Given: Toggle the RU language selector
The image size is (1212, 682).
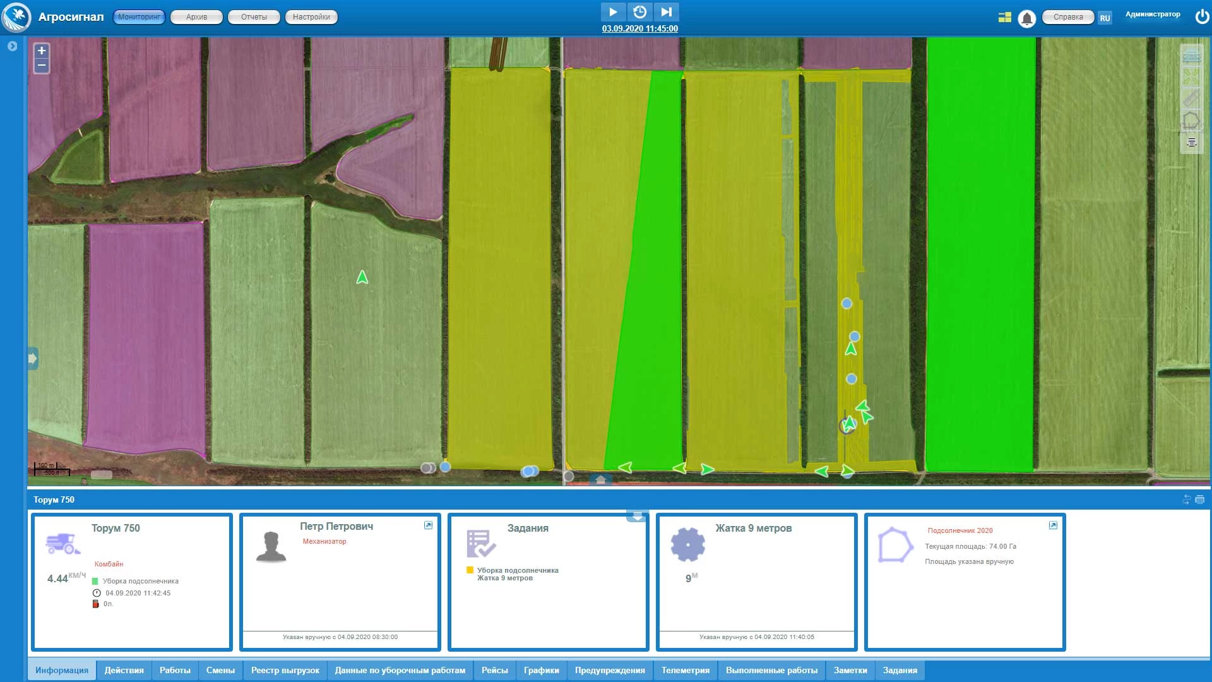Looking at the screenshot, I should (1104, 18).
